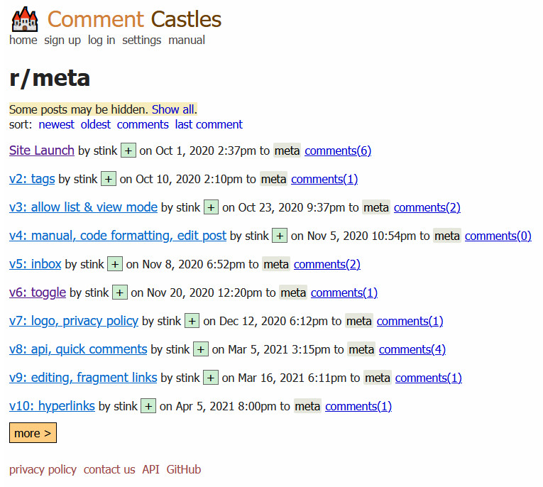Open the privacy policy footer link
The height and width of the screenshot is (487, 543).
[x=43, y=470]
